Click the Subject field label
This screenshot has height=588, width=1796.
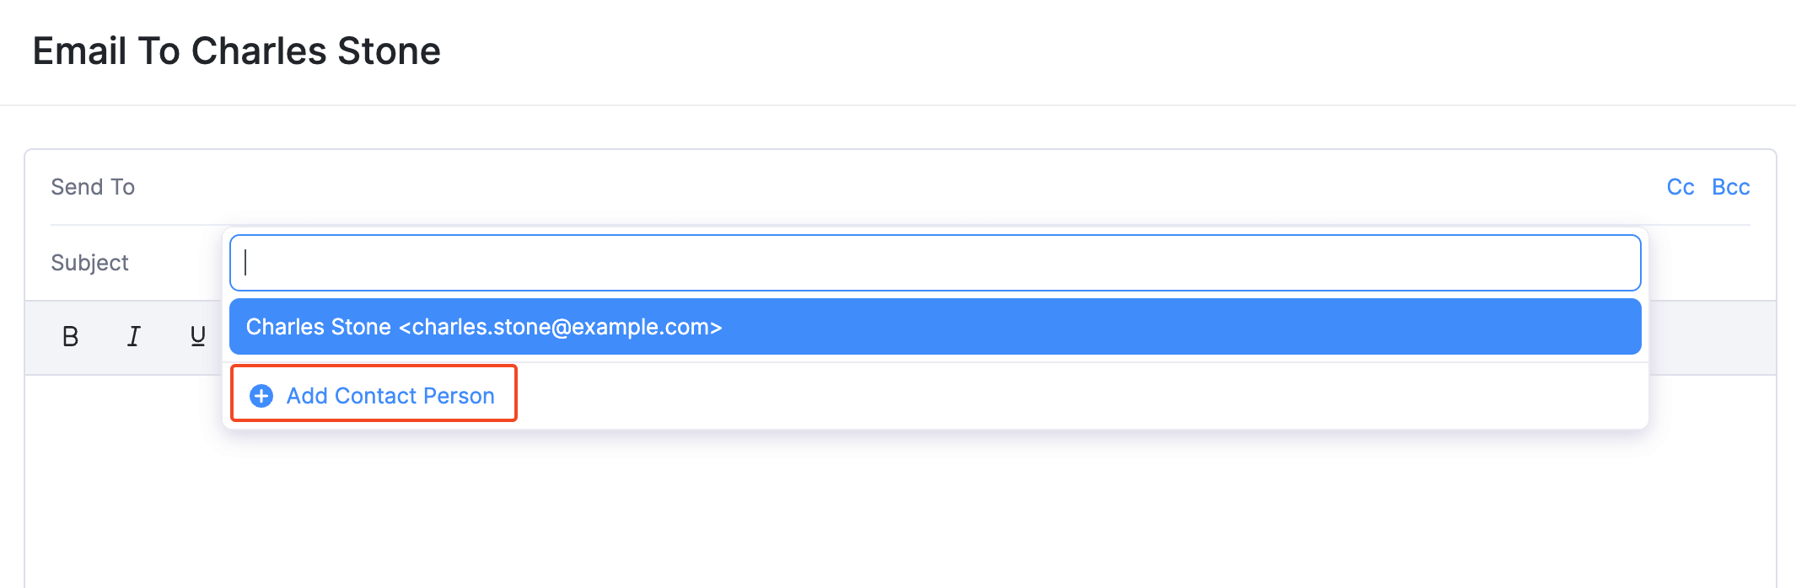(x=89, y=262)
